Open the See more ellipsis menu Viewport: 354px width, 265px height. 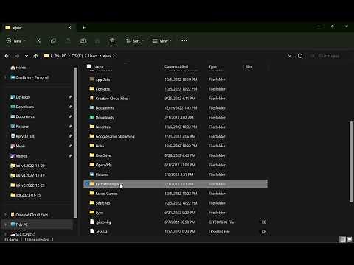point(184,40)
